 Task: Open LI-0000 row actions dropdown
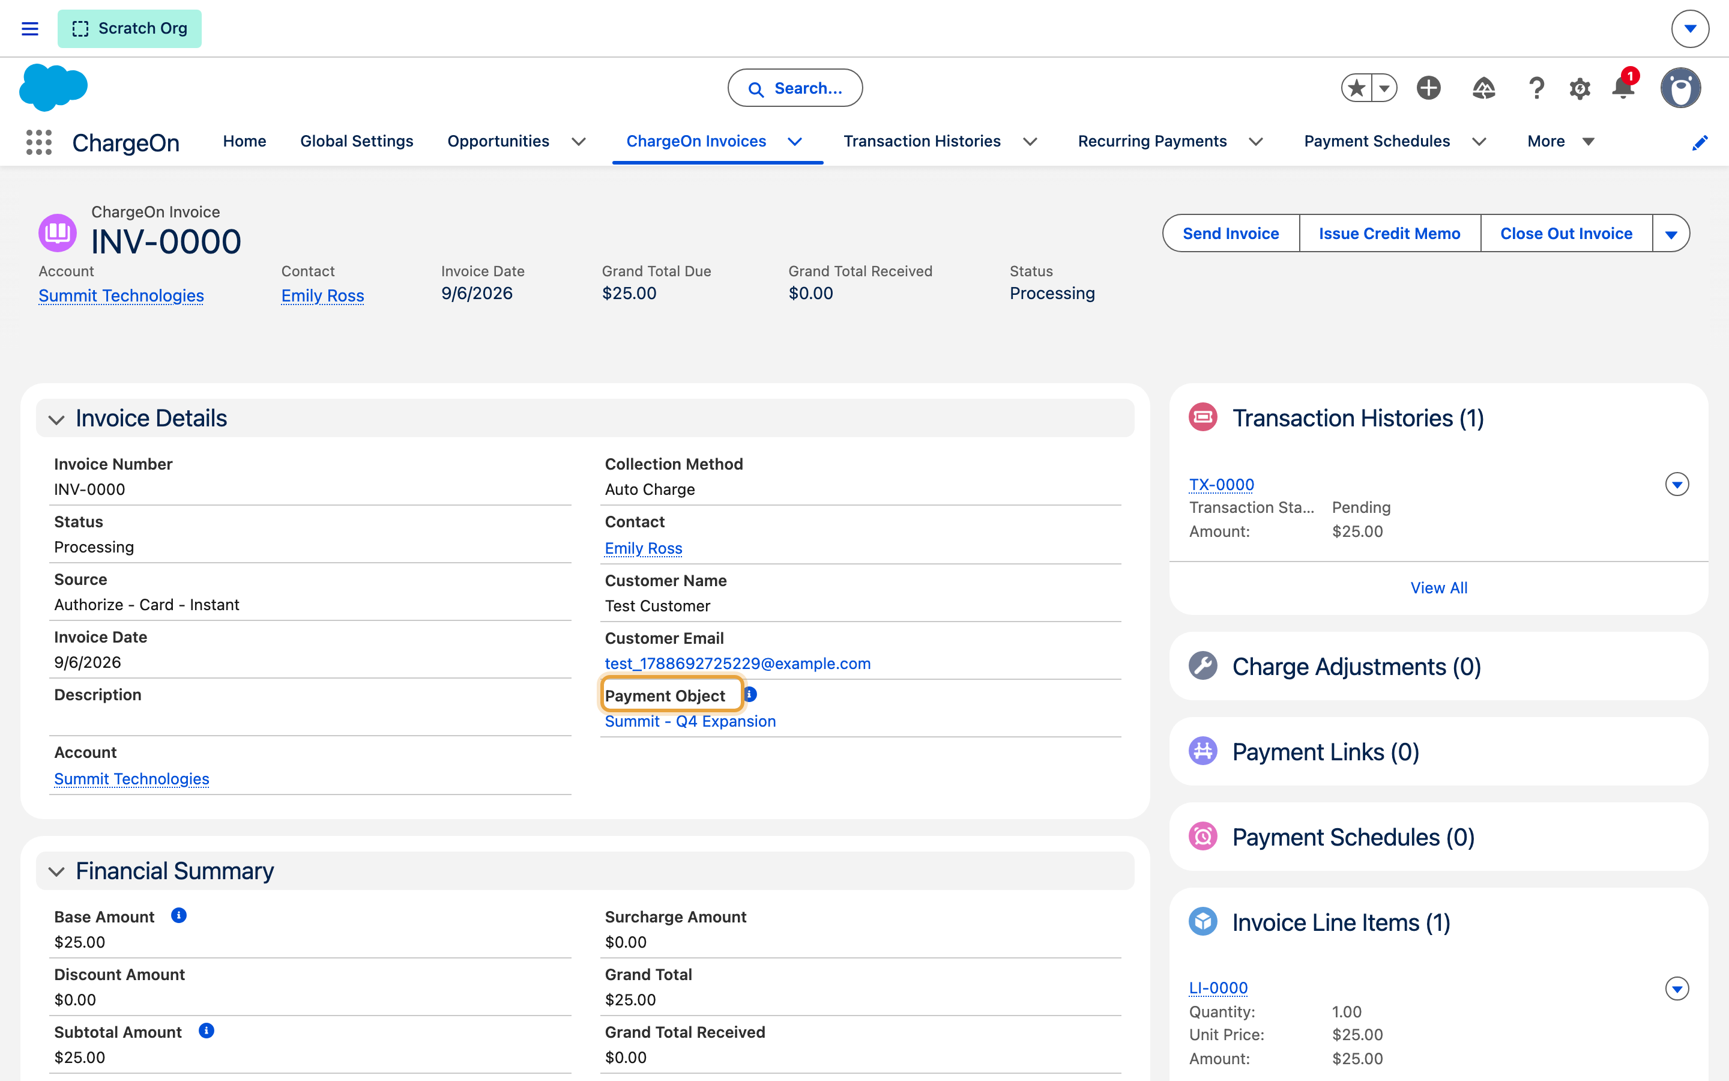pos(1677,989)
